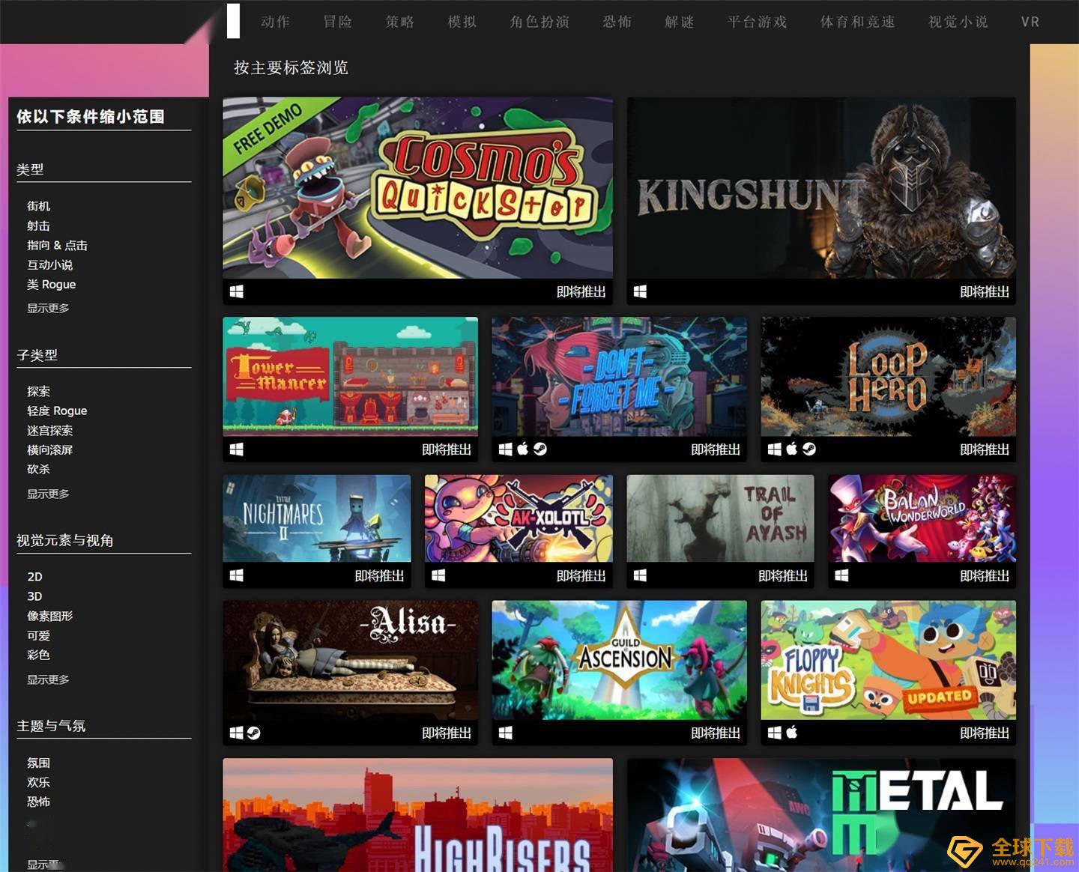Filter by 像素图形 visual tag
The image size is (1079, 872).
pos(50,616)
